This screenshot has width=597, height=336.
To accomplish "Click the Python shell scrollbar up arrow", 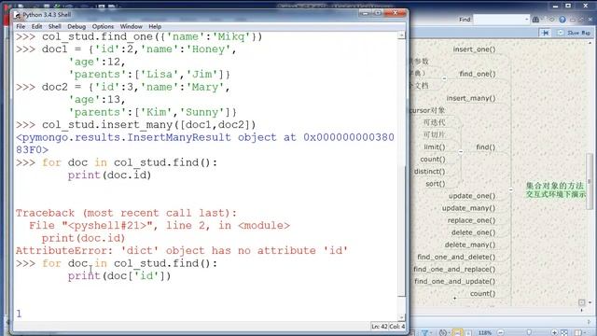I will tap(401, 35).
